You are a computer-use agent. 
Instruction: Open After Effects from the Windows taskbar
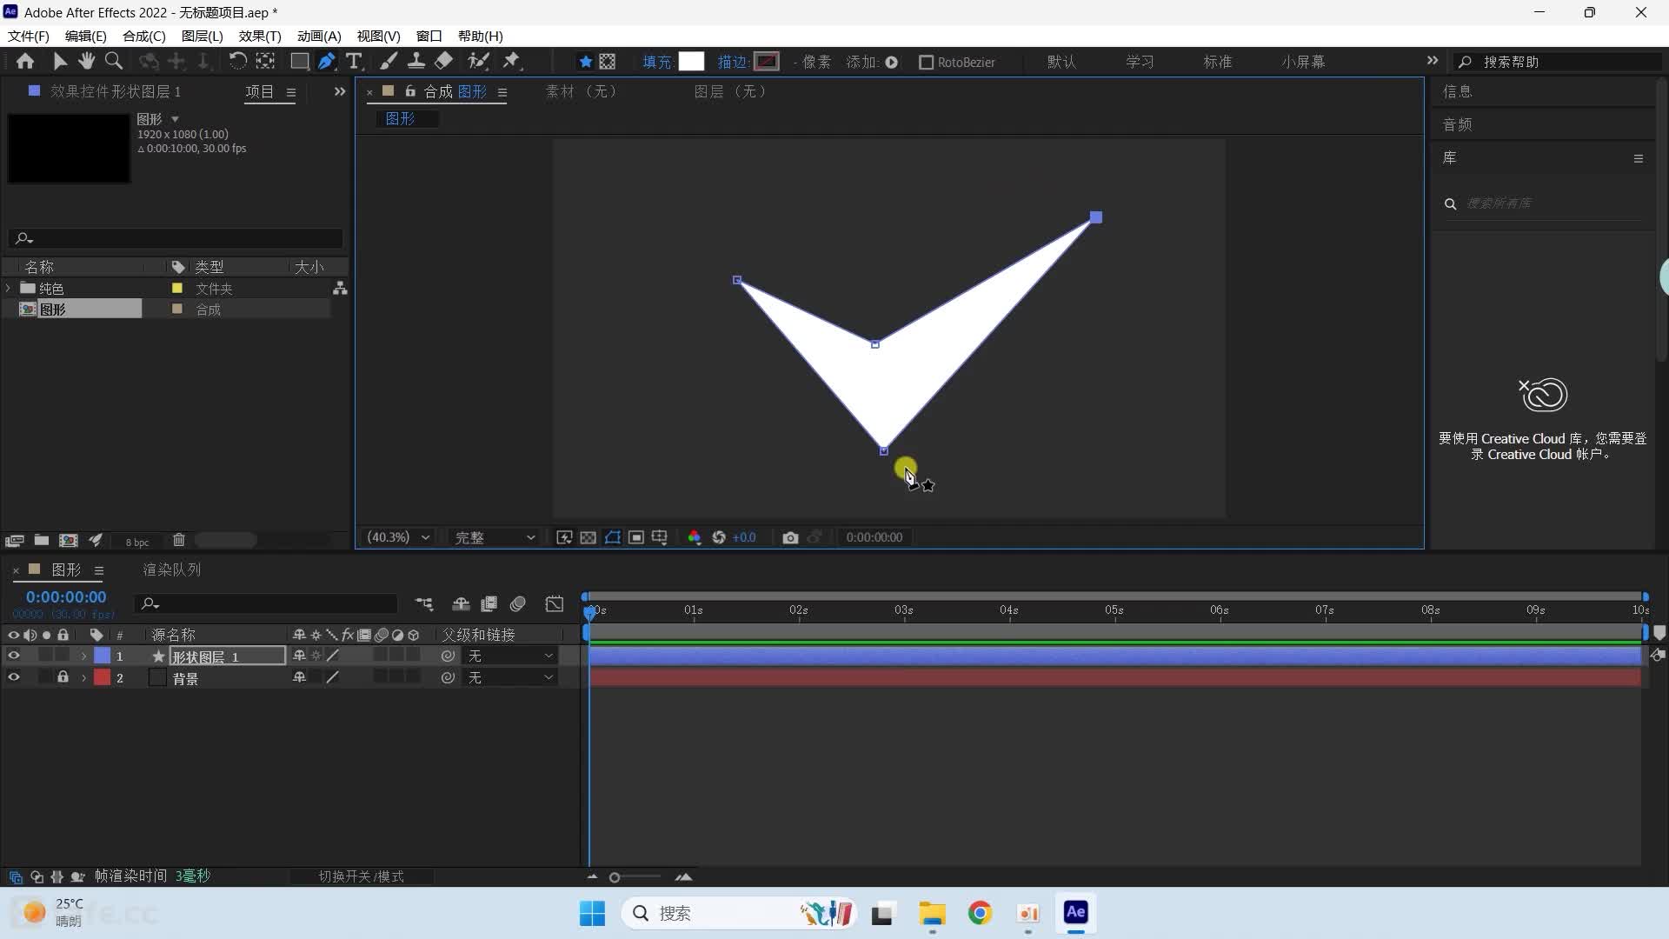click(x=1076, y=913)
